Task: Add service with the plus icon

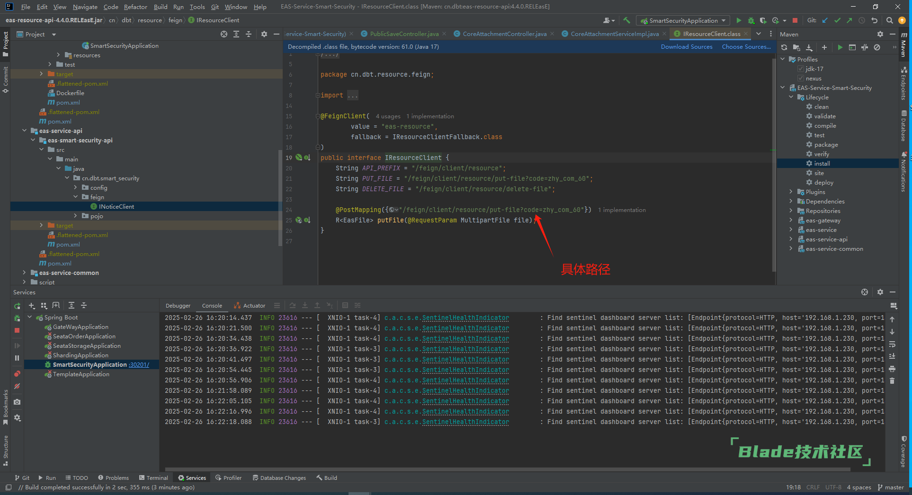Action: [x=32, y=305]
